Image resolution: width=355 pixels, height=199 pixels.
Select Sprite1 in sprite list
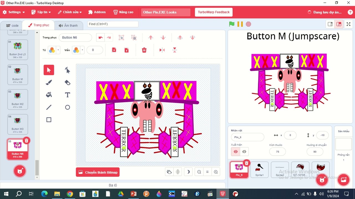pyautogui.click(x=260, y=170)
